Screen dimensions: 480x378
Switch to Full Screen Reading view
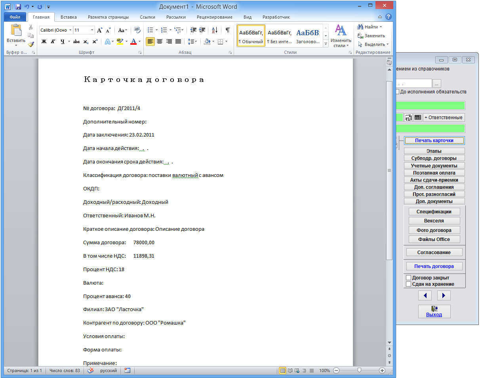click(290, 370)
